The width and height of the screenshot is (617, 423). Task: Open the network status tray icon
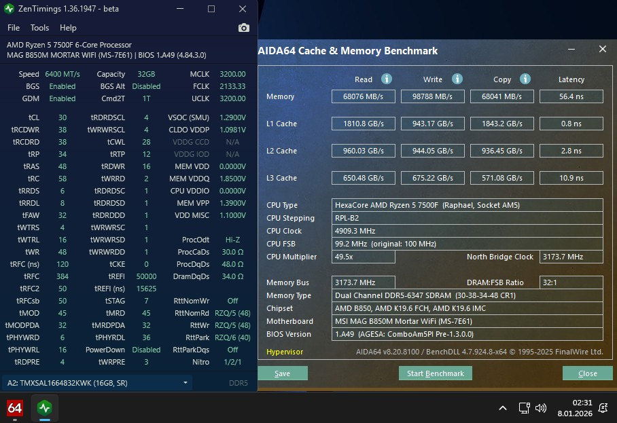[x=524, y=408]
